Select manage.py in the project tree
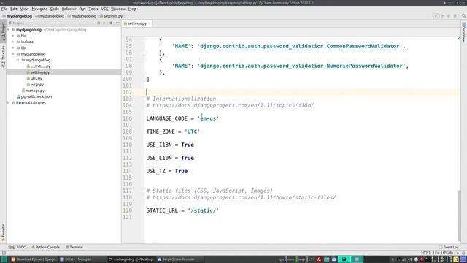467x263 pixels. (x=35, y=91)
